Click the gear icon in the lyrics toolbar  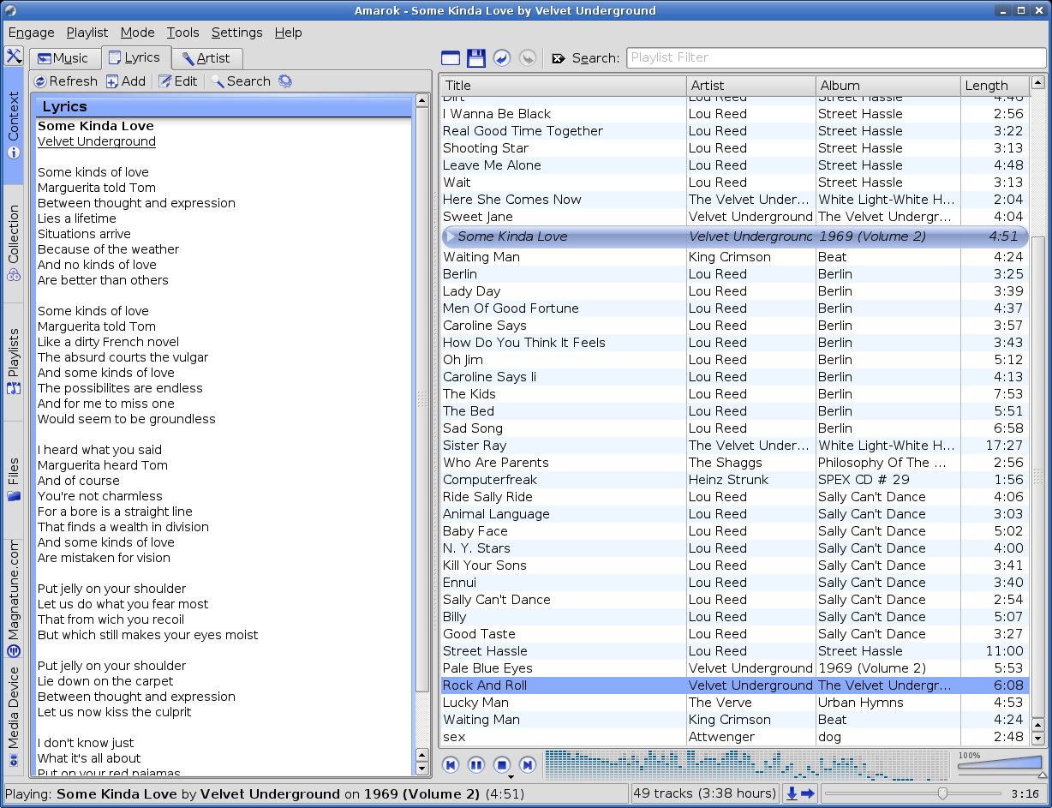click(285, 81)
